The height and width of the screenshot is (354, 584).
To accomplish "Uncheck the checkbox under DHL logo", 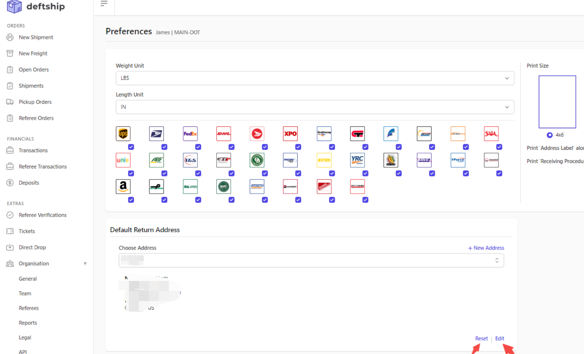I will (231, 147).
